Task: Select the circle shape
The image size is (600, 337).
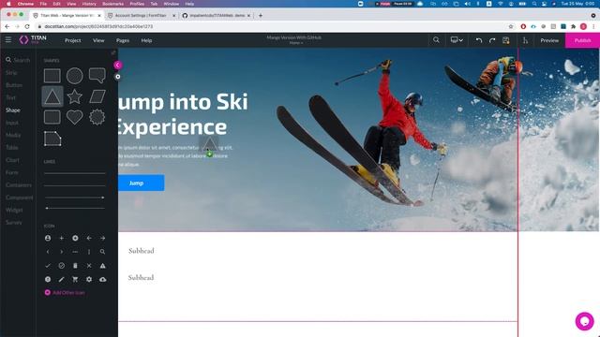Action: [x=75, y=76]
